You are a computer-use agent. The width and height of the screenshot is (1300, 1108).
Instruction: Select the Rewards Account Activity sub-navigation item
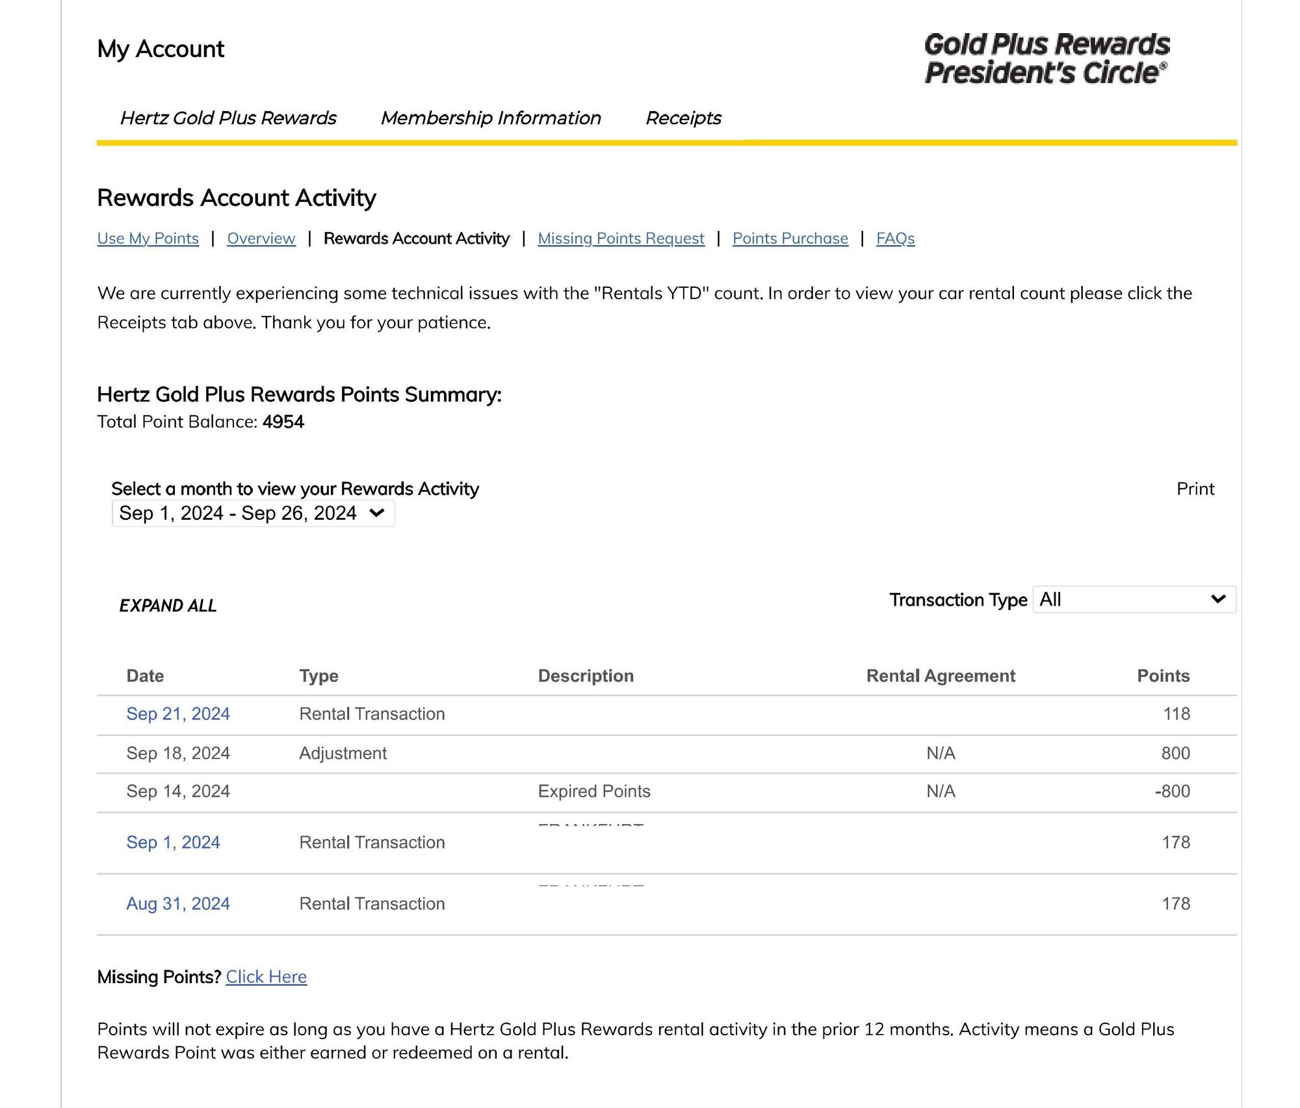(416, 238)
